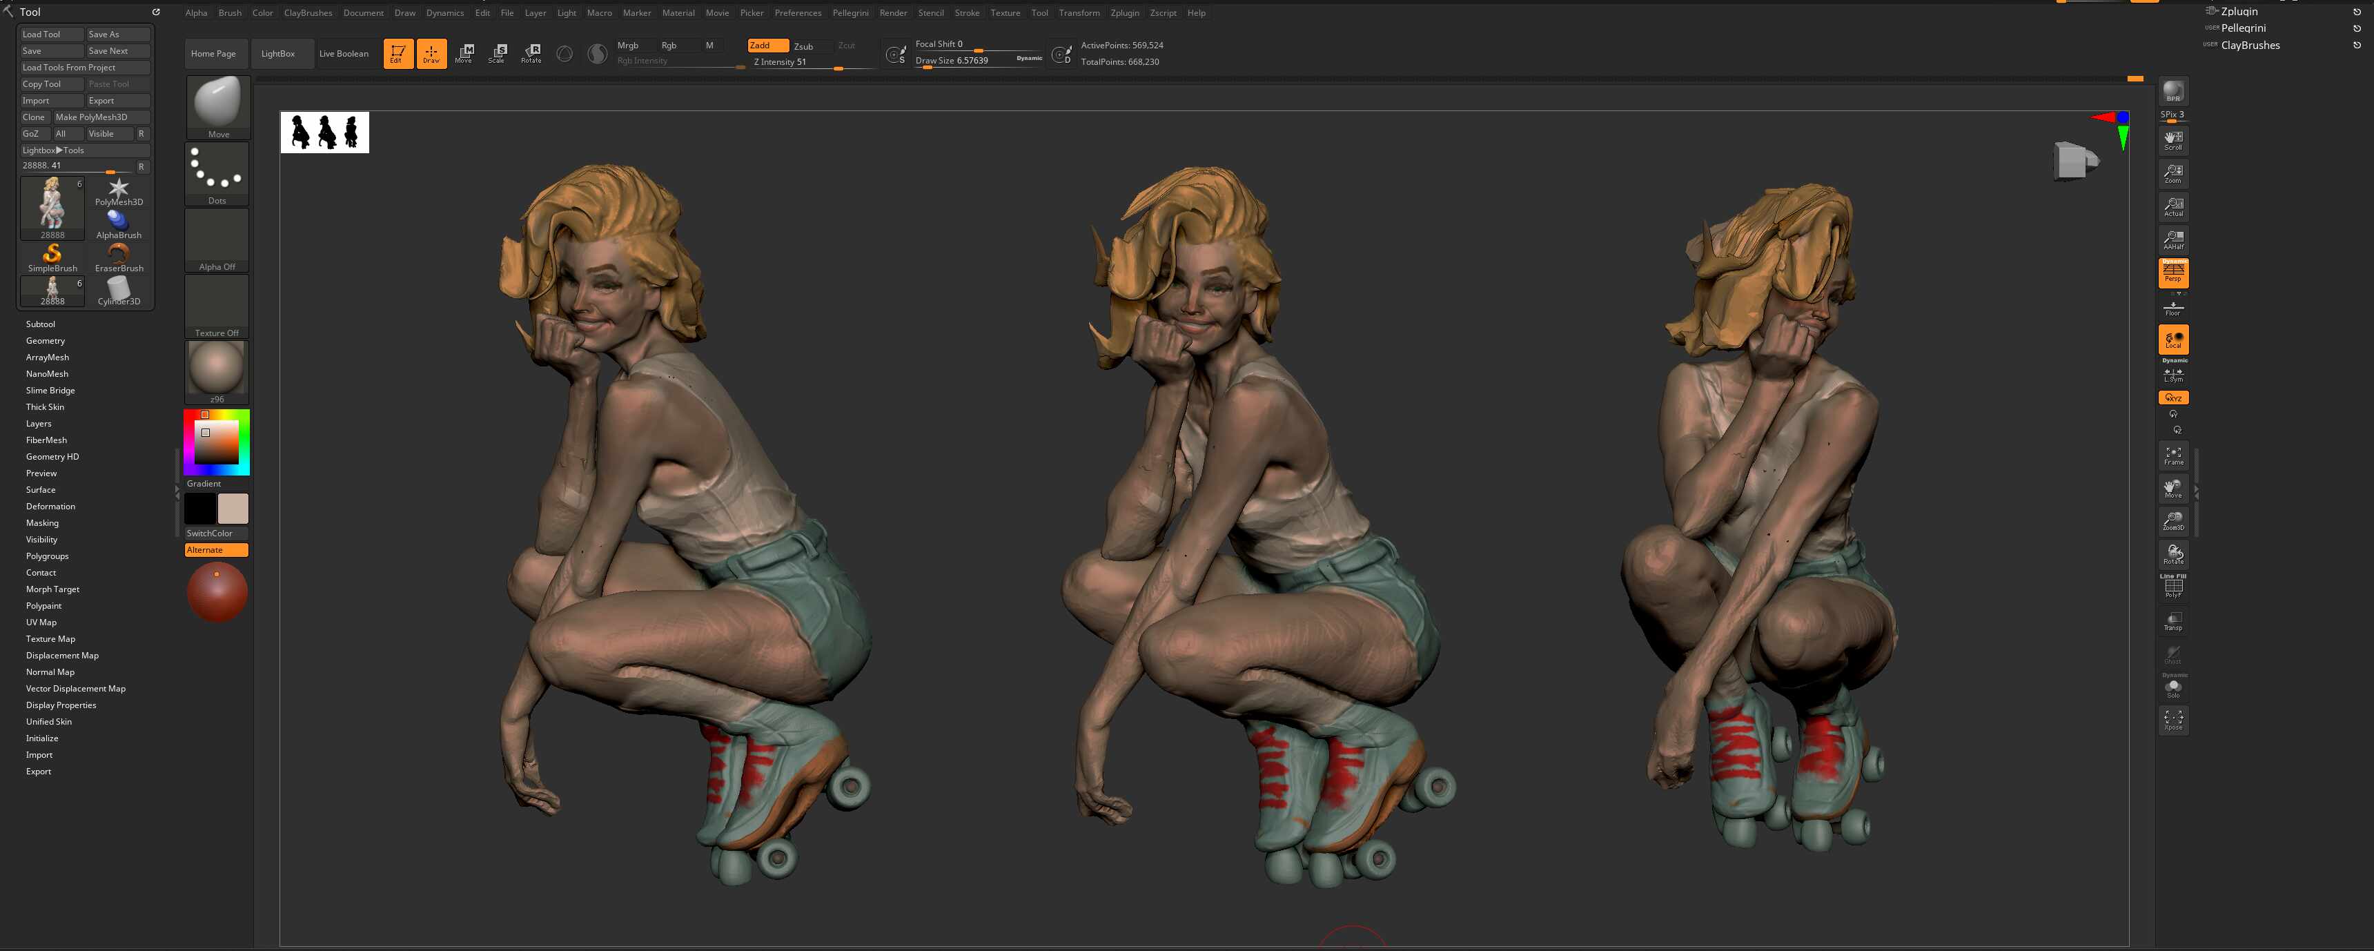Click the BPR render icon
The height and width of the screenshot is (951, 2374).
point(2172,91)
